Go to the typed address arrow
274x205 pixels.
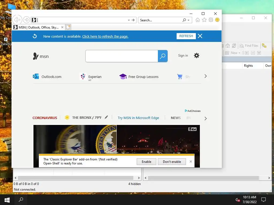point(133,20)
